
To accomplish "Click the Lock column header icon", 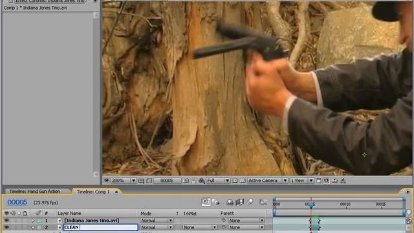I will pos(25,213).
